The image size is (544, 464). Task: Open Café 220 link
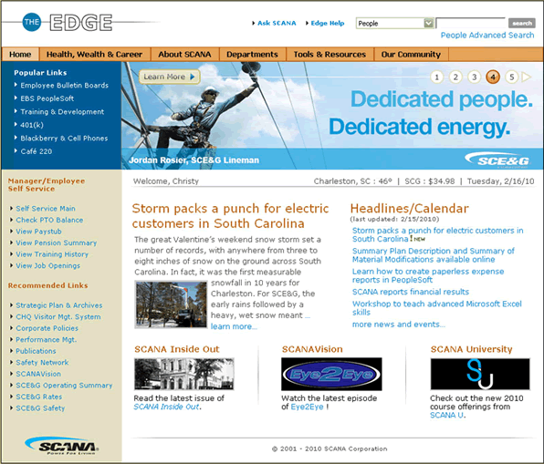click(x=37, y=151)
